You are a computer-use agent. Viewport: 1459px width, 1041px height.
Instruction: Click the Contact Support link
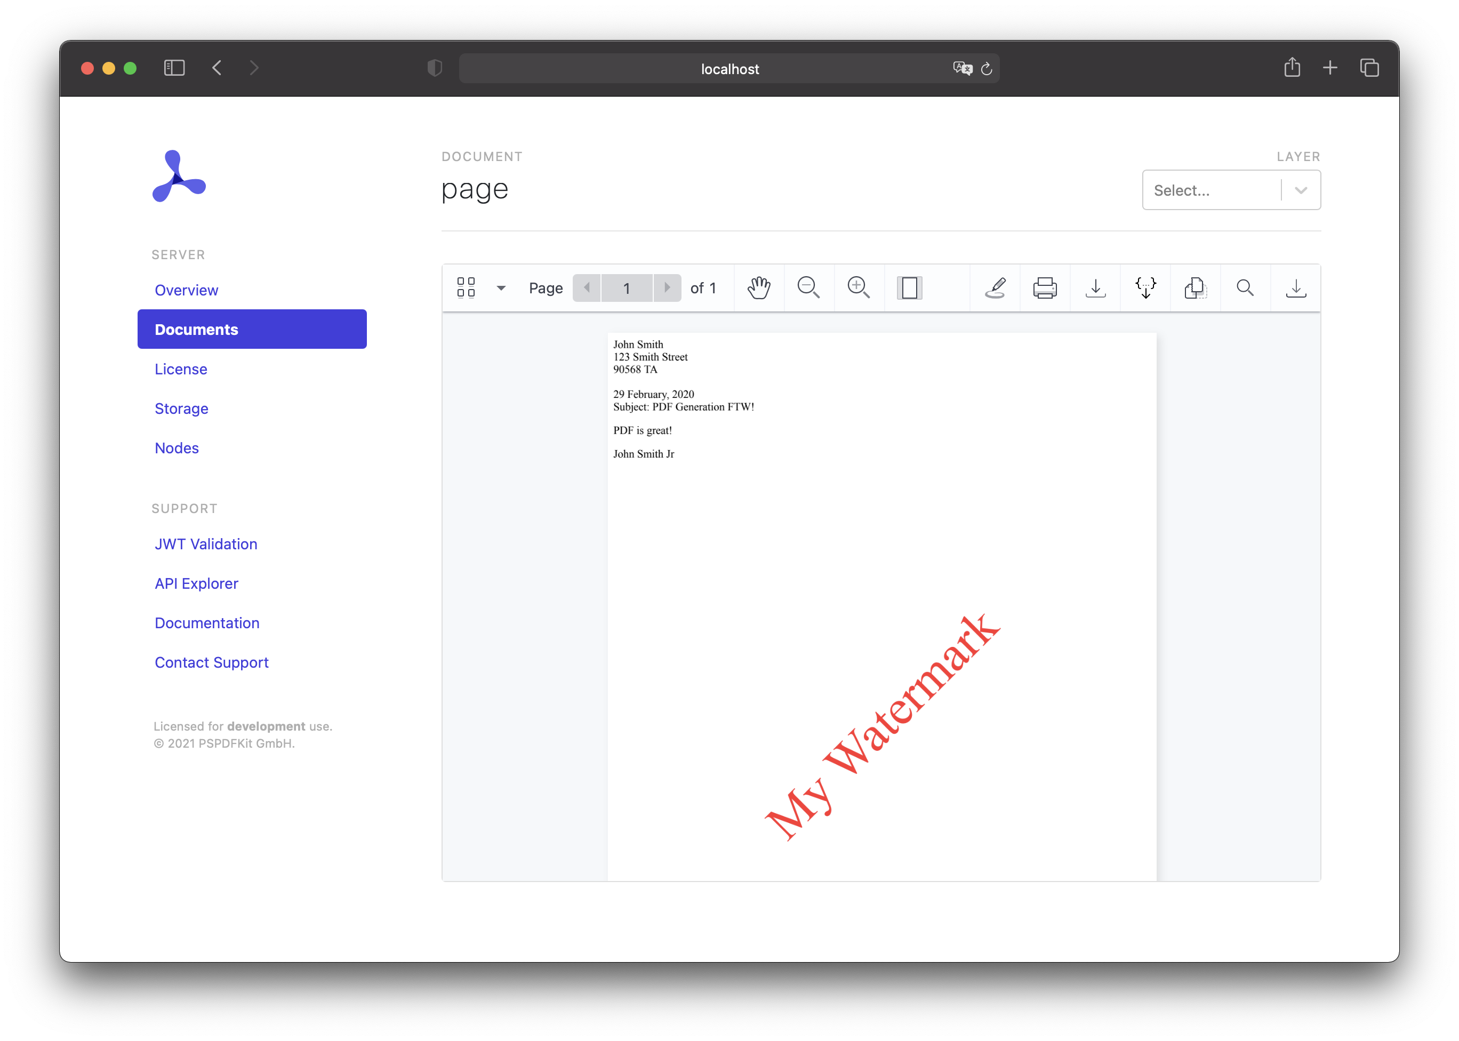click(x=212, y=662)
